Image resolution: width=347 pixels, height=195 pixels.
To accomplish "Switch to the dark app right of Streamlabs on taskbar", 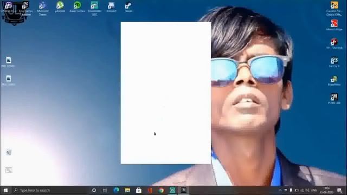I will point(183,190).
